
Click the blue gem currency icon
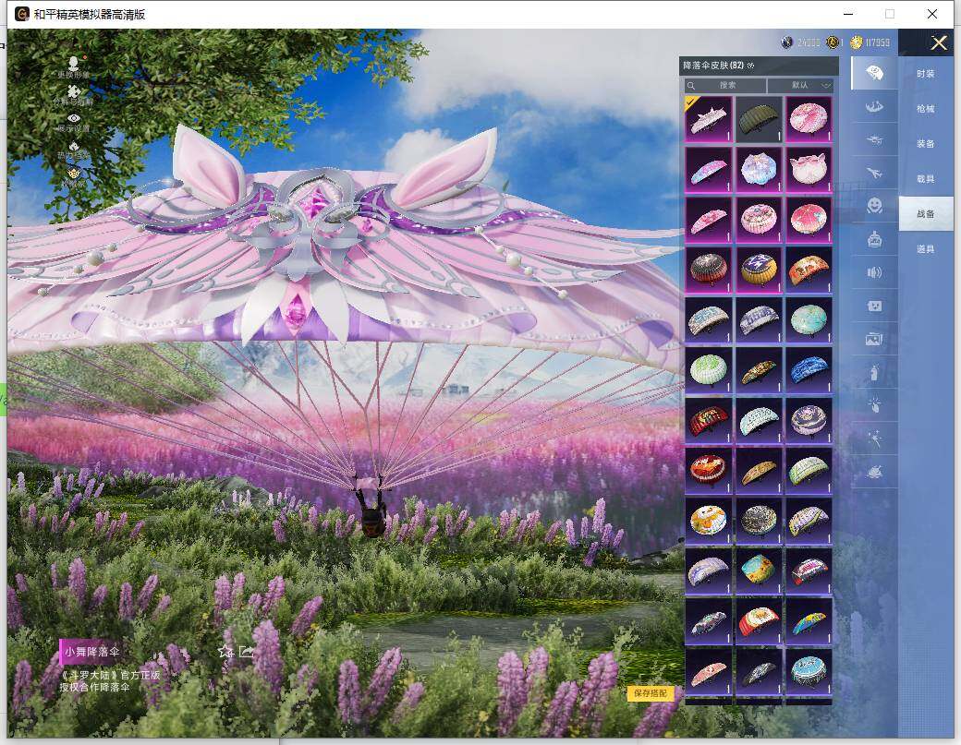(x=787, y=42)
